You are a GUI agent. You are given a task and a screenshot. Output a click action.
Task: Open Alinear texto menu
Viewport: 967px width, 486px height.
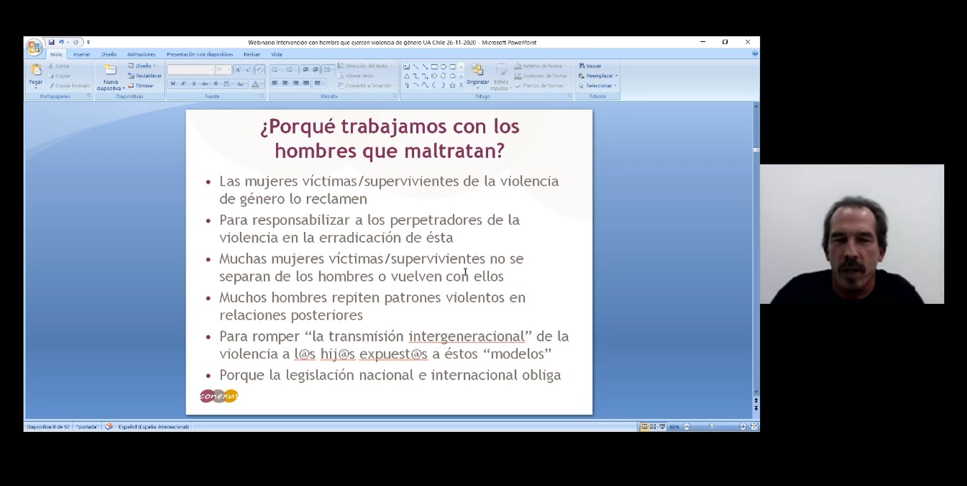point(358,76)
